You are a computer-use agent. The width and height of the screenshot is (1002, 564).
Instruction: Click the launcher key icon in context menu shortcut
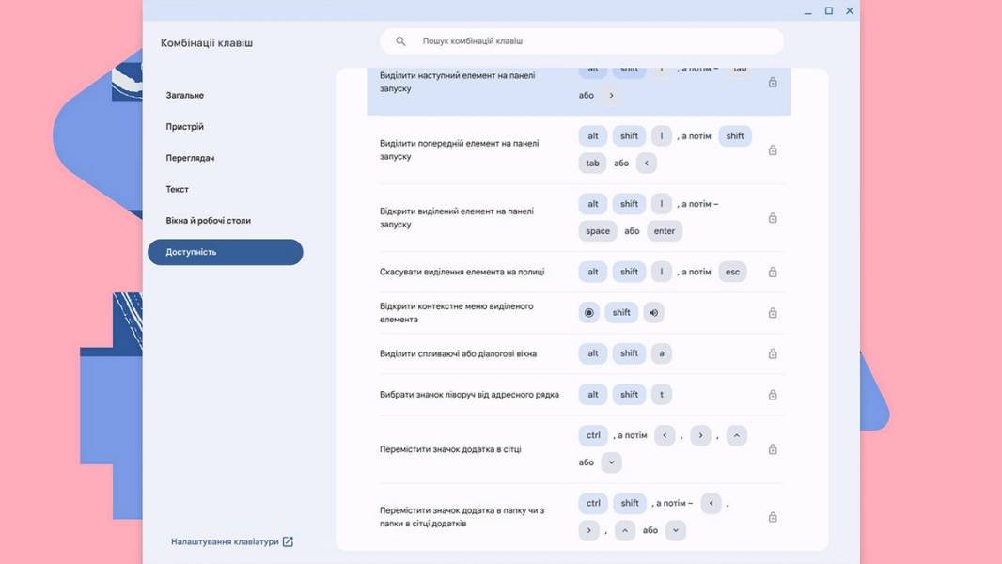tap(589, 313)
